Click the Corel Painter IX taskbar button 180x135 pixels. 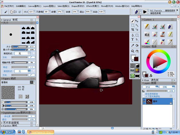[41, 132]
